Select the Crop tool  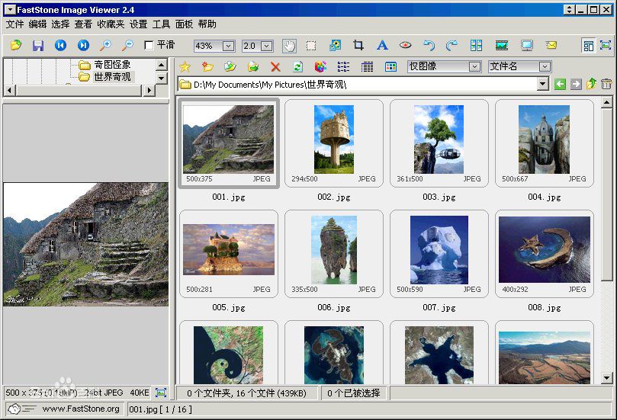coord(358,46)
